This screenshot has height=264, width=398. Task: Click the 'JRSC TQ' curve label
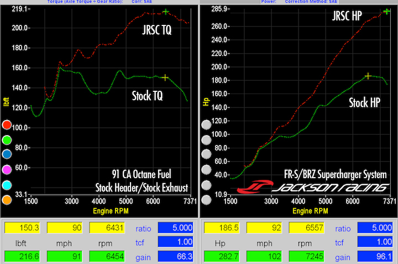click(x=157, y=30)
